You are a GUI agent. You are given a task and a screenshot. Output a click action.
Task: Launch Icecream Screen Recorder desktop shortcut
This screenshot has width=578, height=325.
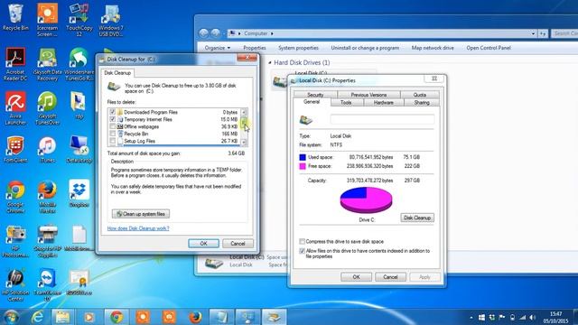(x=47, y=19)
